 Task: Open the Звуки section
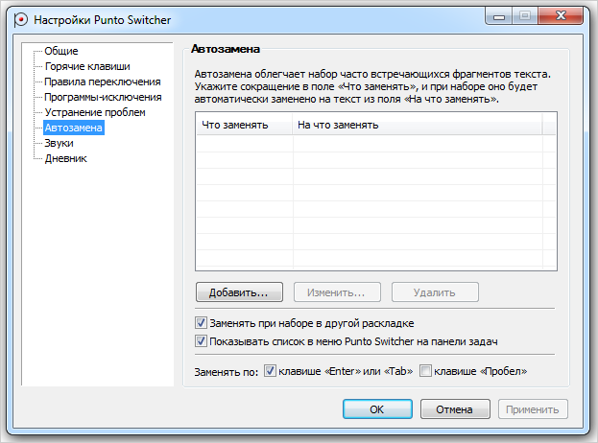(59, 143)
